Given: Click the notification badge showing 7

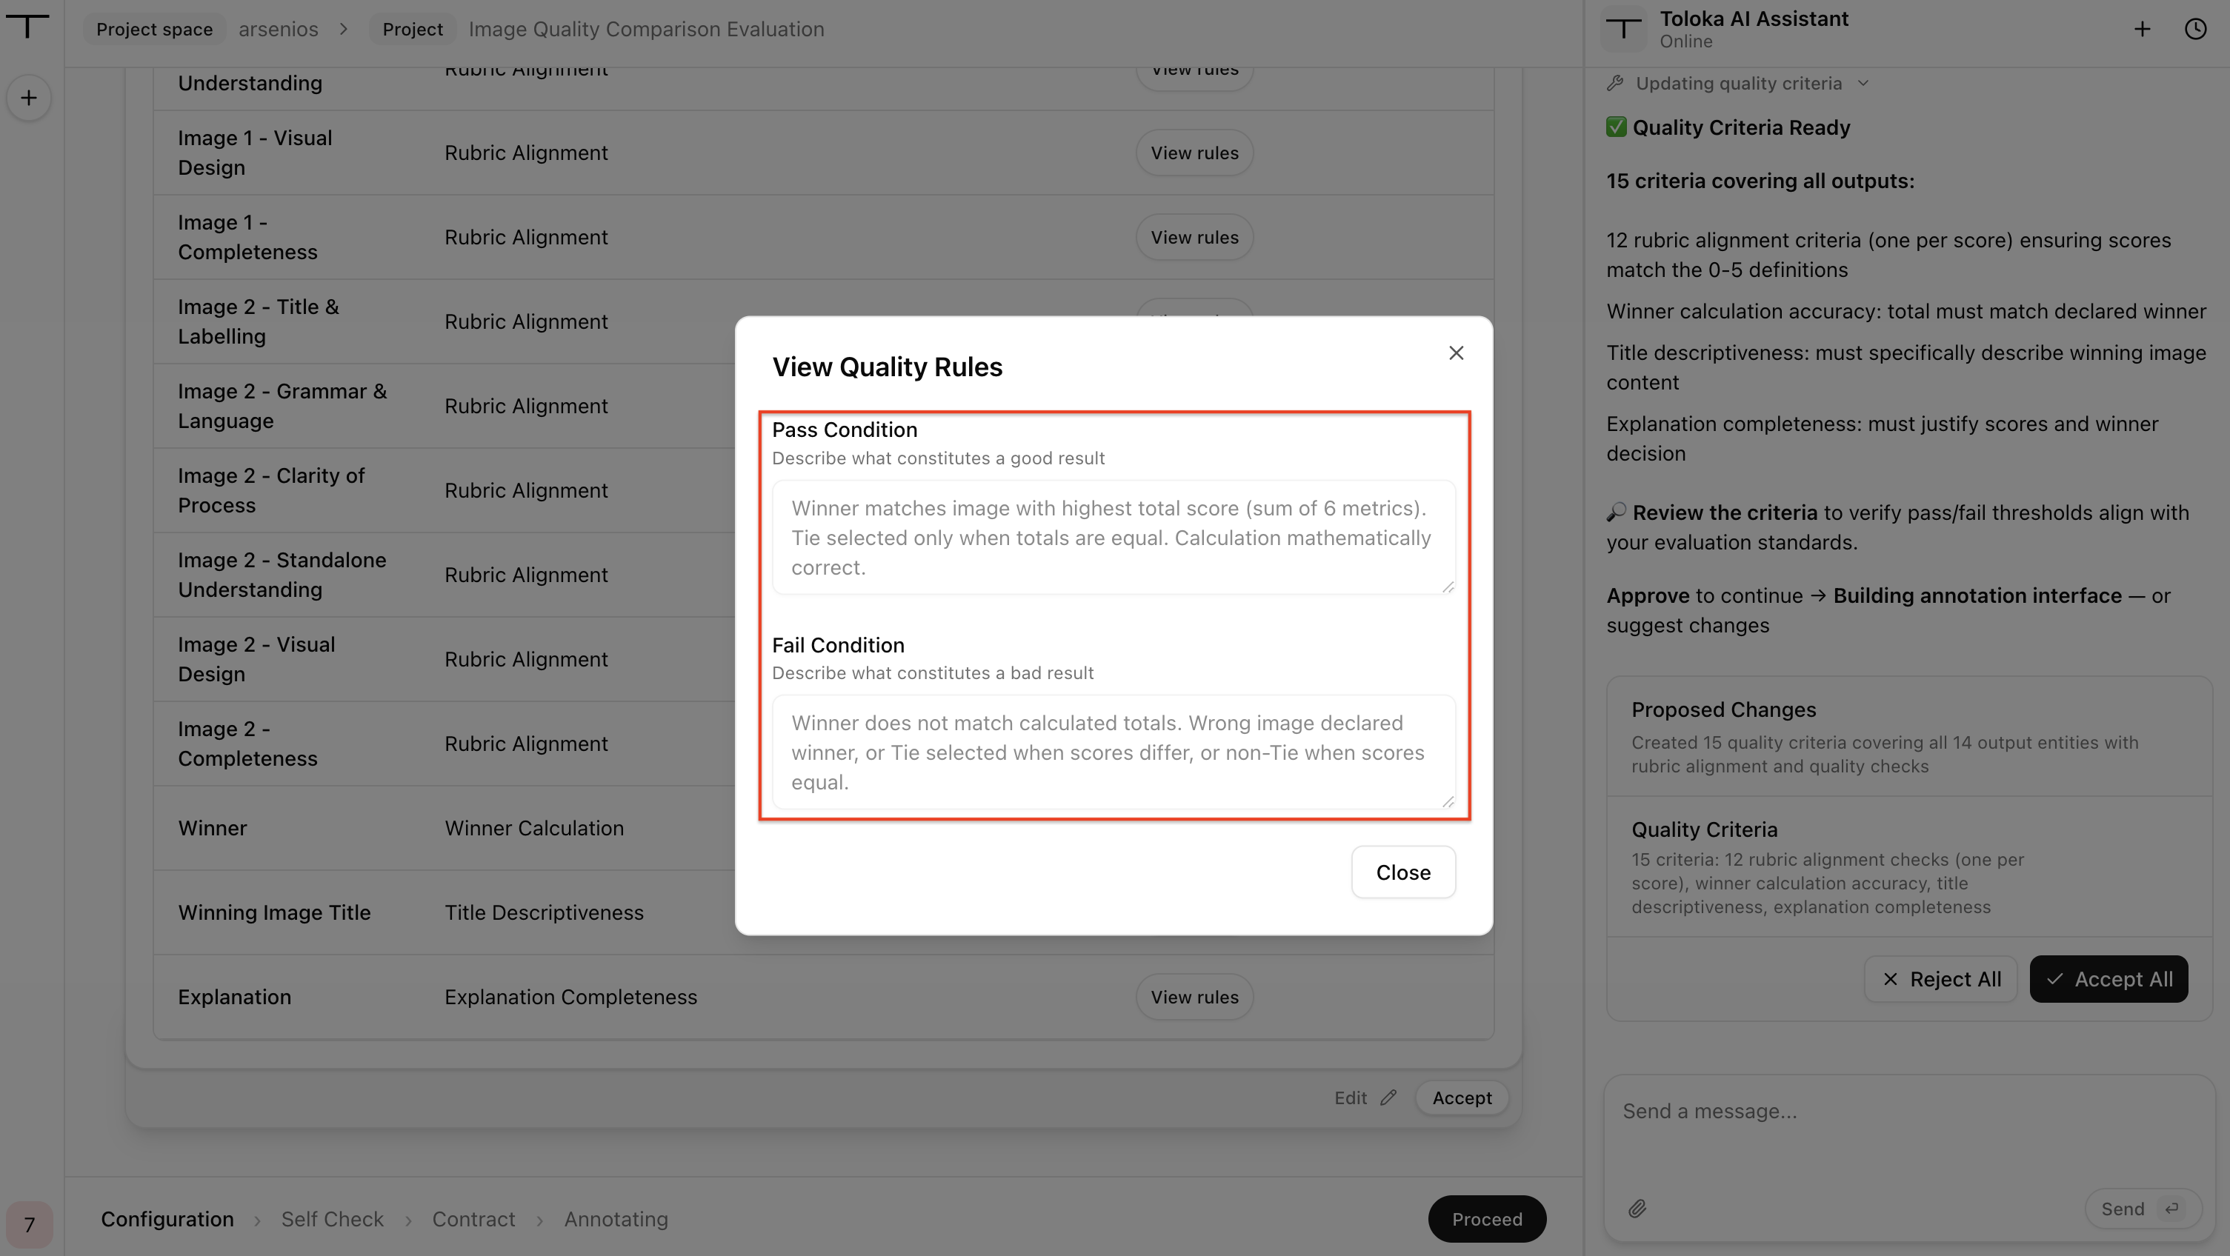Looking at the screenshot, I should [x=30, y=1224].
